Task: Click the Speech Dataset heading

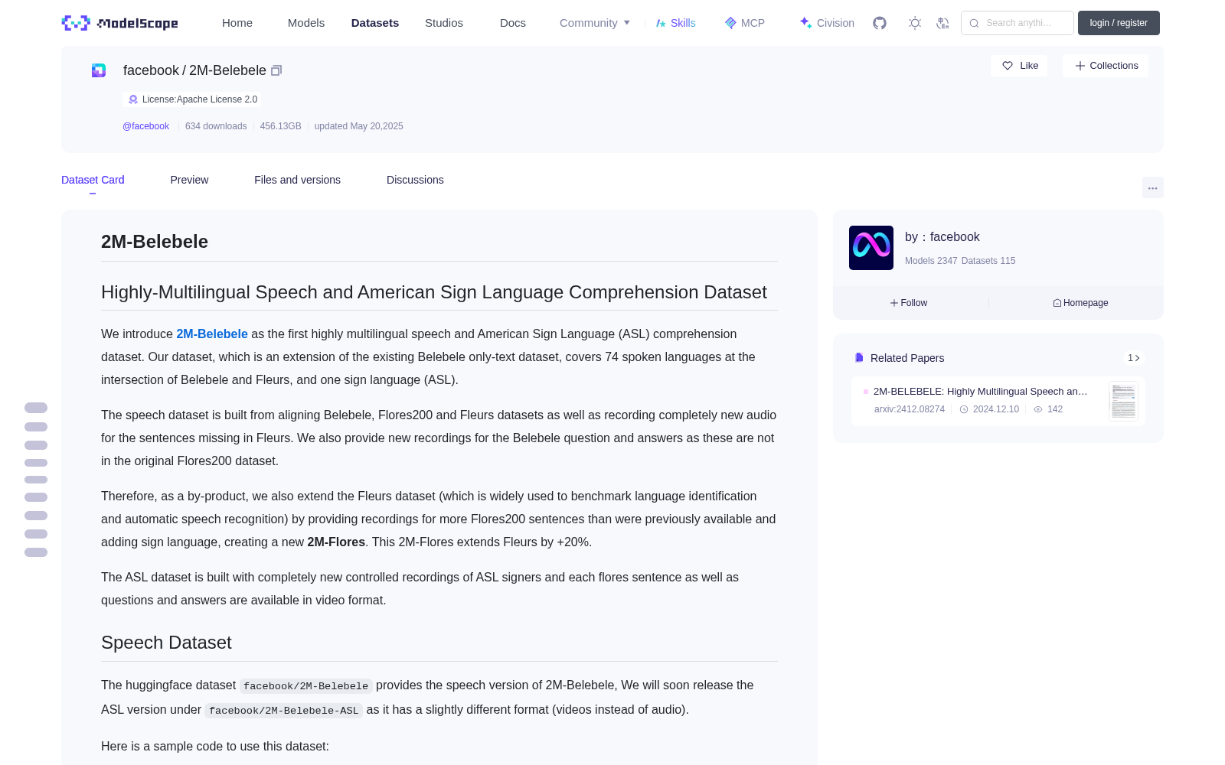Action: click(x=166, y=643)
